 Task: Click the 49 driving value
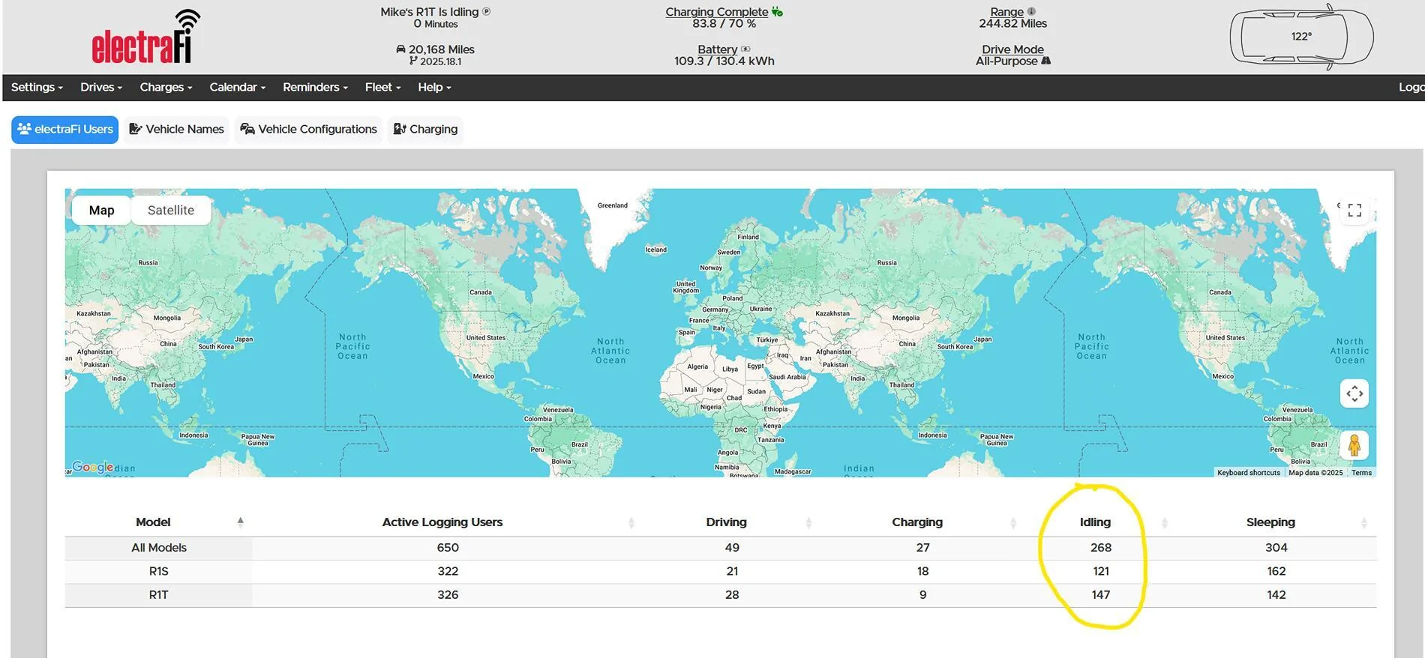coord(732,548)
